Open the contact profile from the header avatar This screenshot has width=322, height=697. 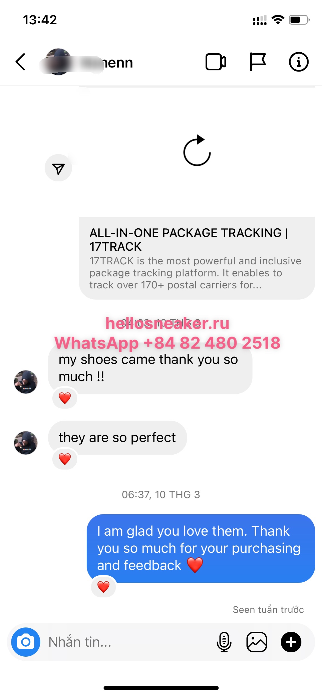click(58, 62)
